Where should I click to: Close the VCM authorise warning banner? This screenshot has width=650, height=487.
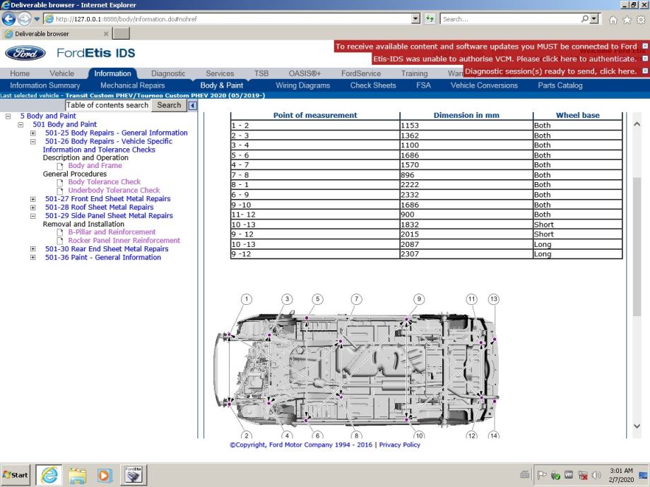(644, 59)
